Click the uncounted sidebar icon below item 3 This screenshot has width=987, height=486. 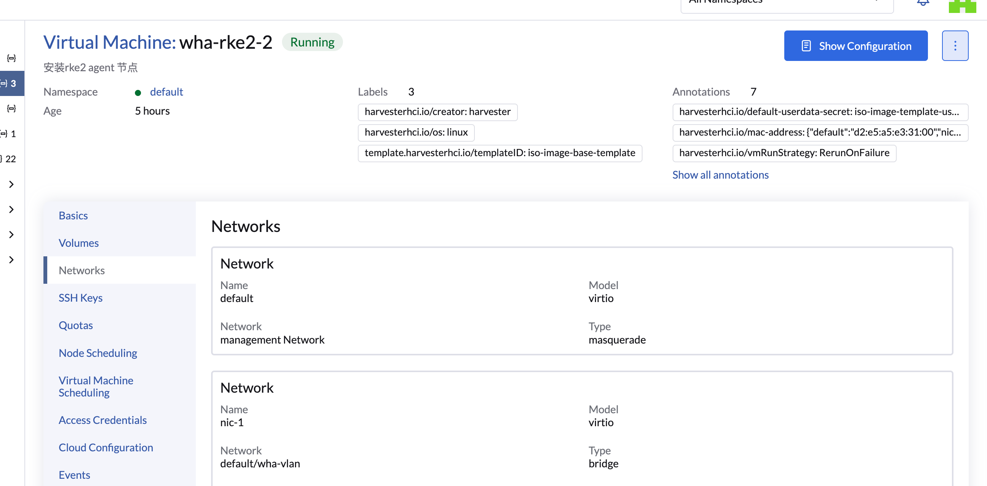pos(11,109)
